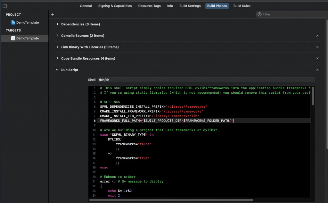Expand the Dependencies section
Image resolution: width=328 pixels, height=203 pixels.
point(57,24)
